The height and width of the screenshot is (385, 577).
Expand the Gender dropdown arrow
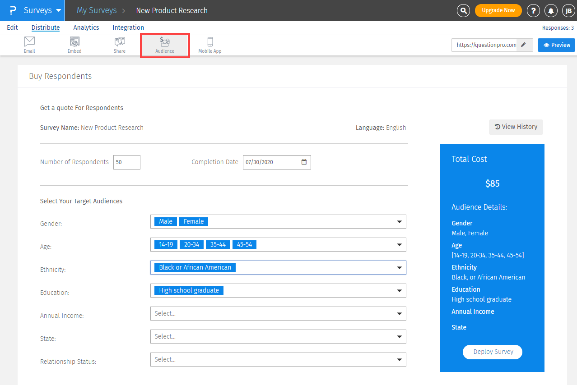click(399, 222)
